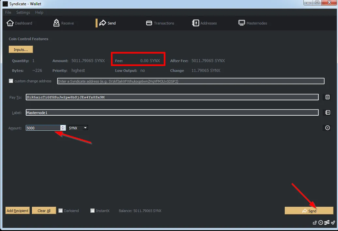Viewport: 338px width, 231px height.
Task: Go to the Addresses tab
Action: (x=204, y=23)
